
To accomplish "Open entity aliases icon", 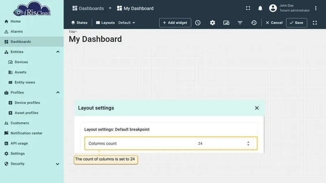I will 226,23.
